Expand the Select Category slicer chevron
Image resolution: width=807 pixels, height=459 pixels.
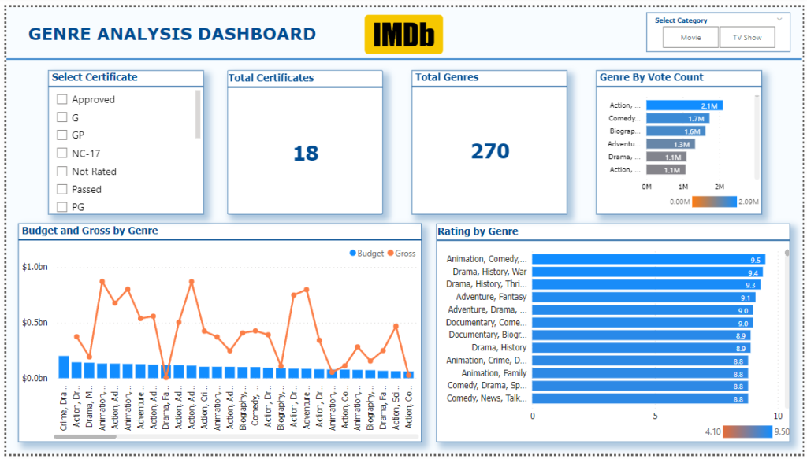779,20
